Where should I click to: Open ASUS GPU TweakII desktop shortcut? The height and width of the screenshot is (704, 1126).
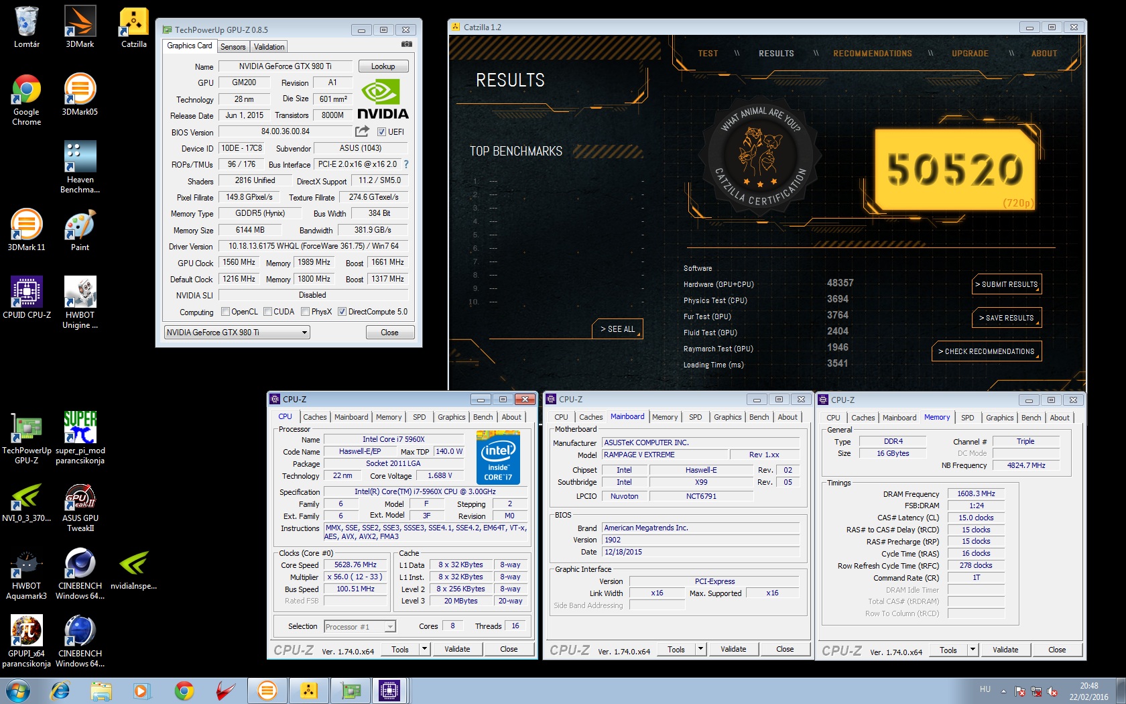click(80, 508)
